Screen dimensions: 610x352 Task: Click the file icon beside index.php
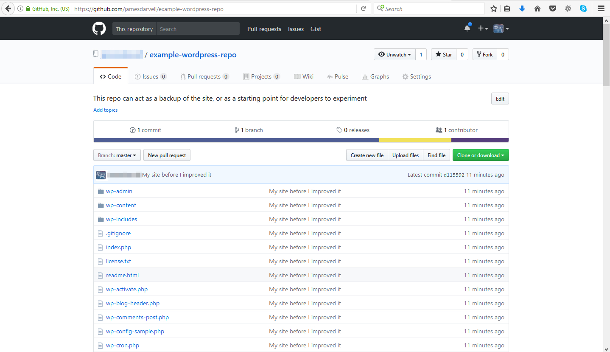101,247
